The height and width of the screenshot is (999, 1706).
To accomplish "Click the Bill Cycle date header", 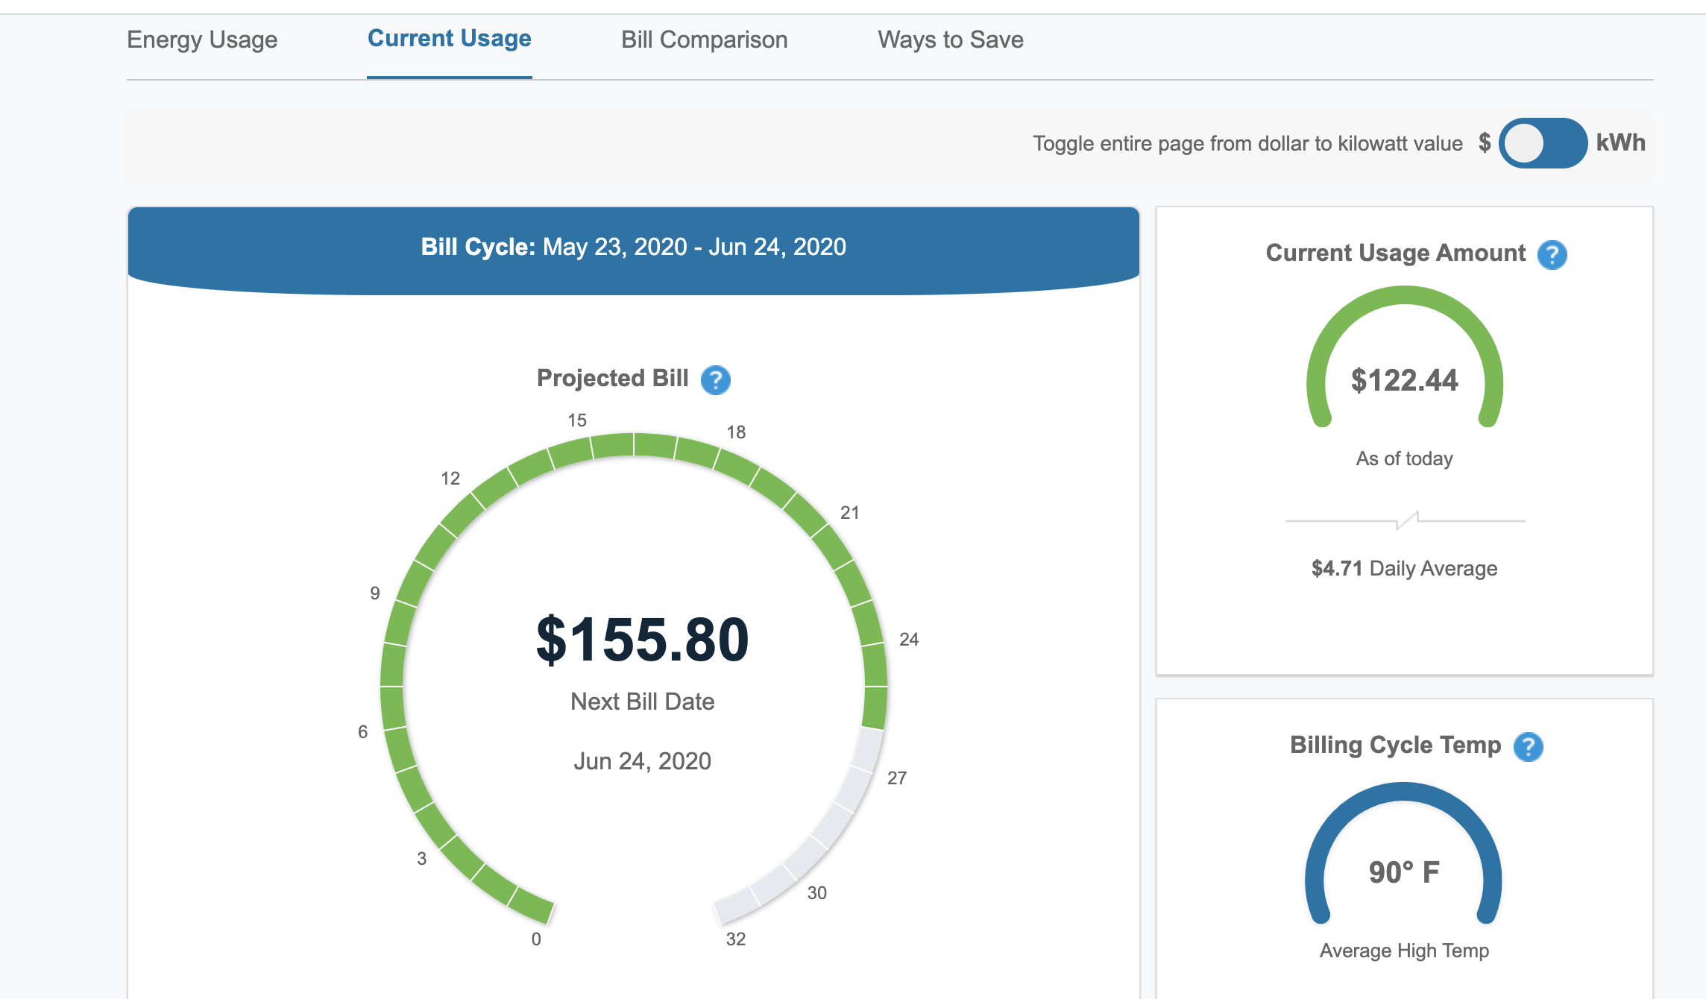I will [633, 247].
